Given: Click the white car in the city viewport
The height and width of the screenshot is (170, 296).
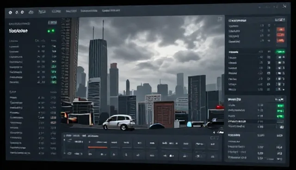Looking at the screenshot, I should pyautogui.click(x=119, y=122).
